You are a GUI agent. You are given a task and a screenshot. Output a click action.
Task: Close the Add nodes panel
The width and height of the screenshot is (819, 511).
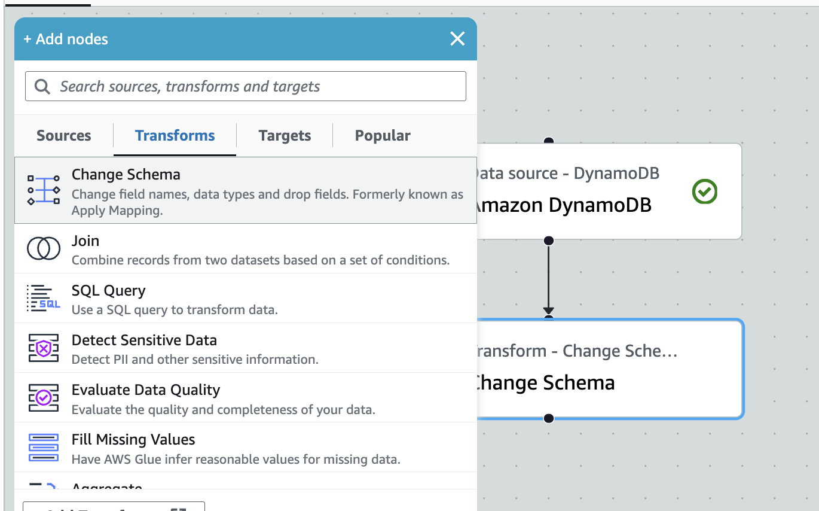457,38
